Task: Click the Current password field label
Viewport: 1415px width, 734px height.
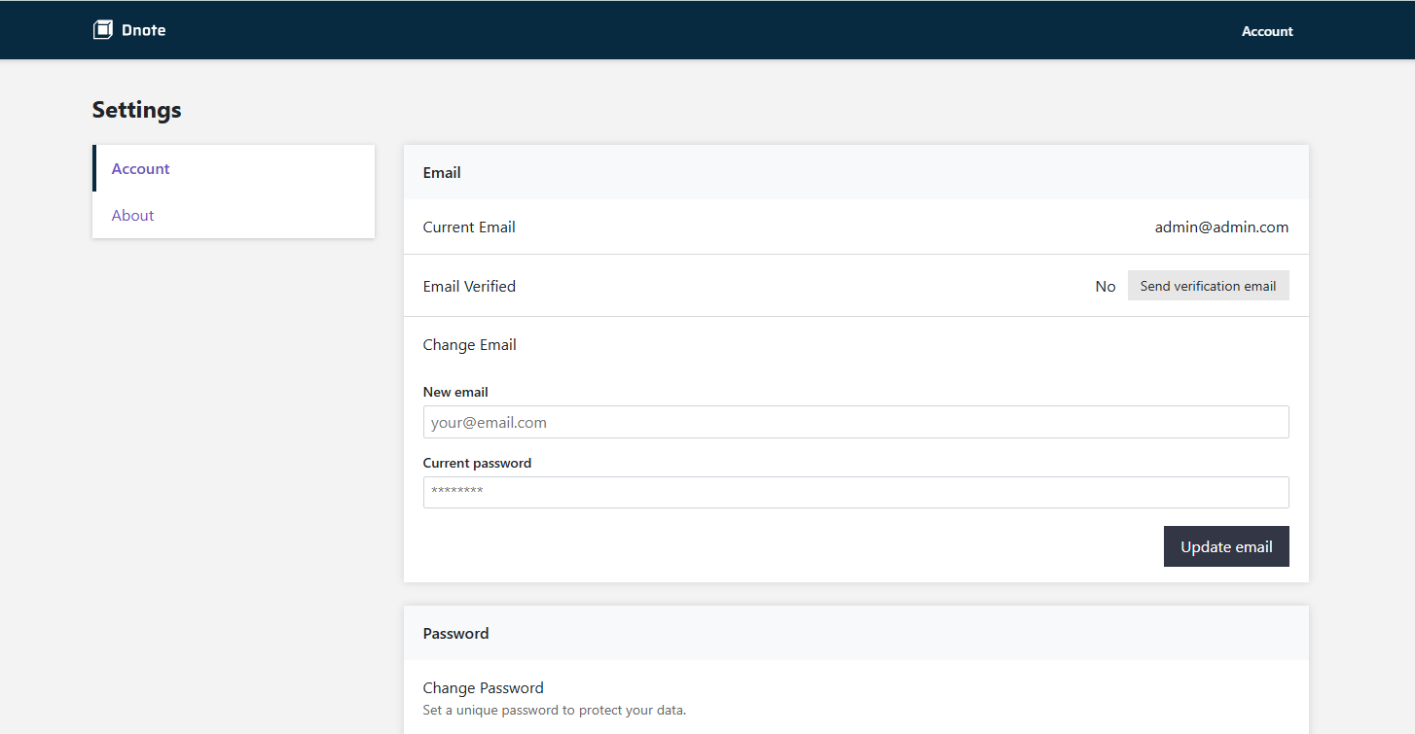Action: pyautogui.click(x=477, y=463)
